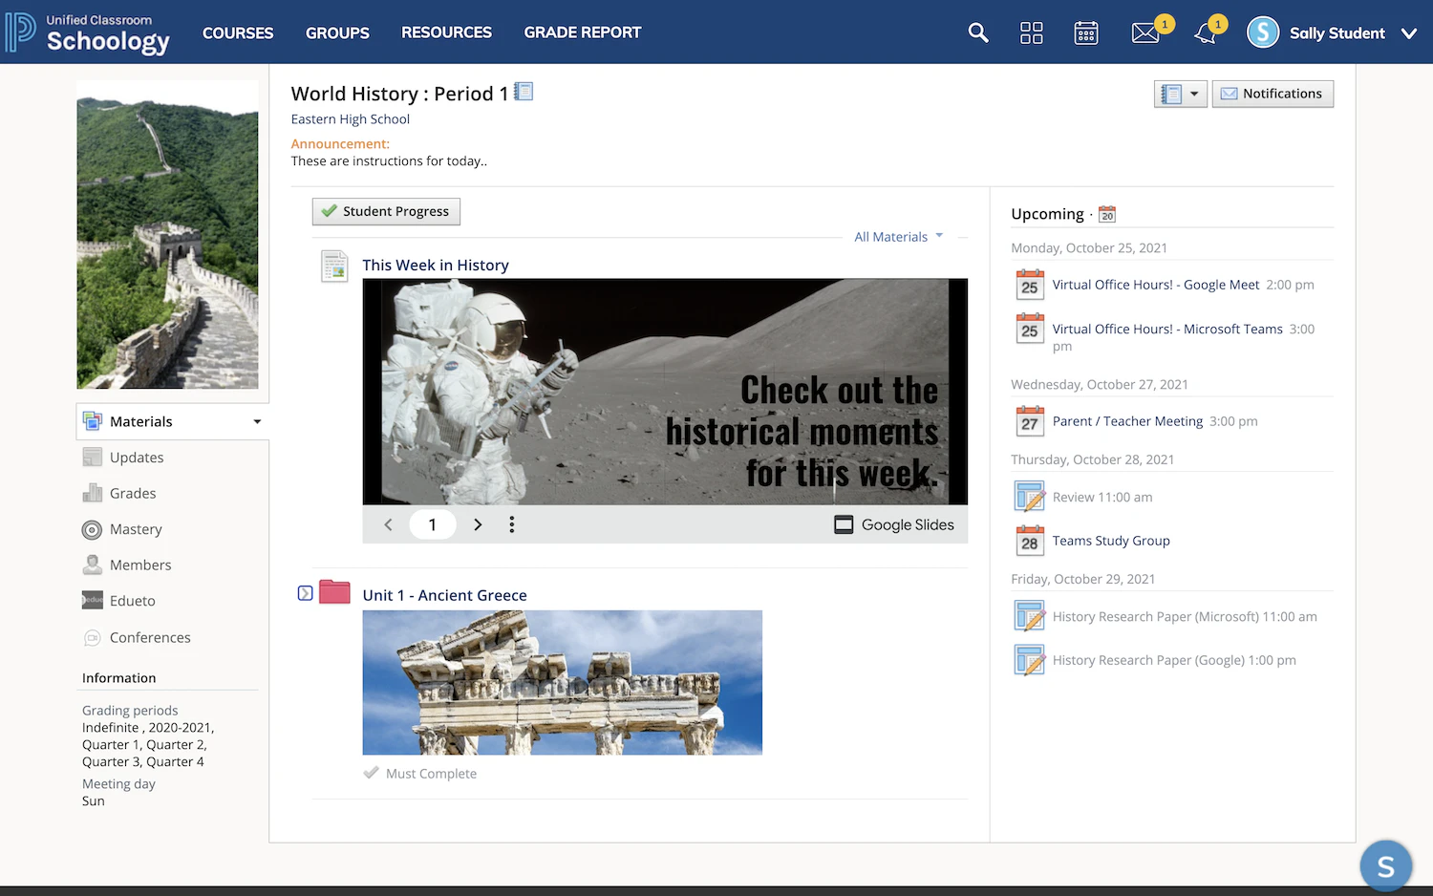Select GROUPS in the main navigation
The width and height of the screenshot is (1433, 896).
(336, 32)
